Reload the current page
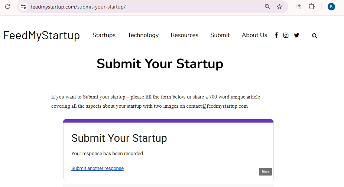The width and height of the screenshot is (344, 187). coord(7,7)
